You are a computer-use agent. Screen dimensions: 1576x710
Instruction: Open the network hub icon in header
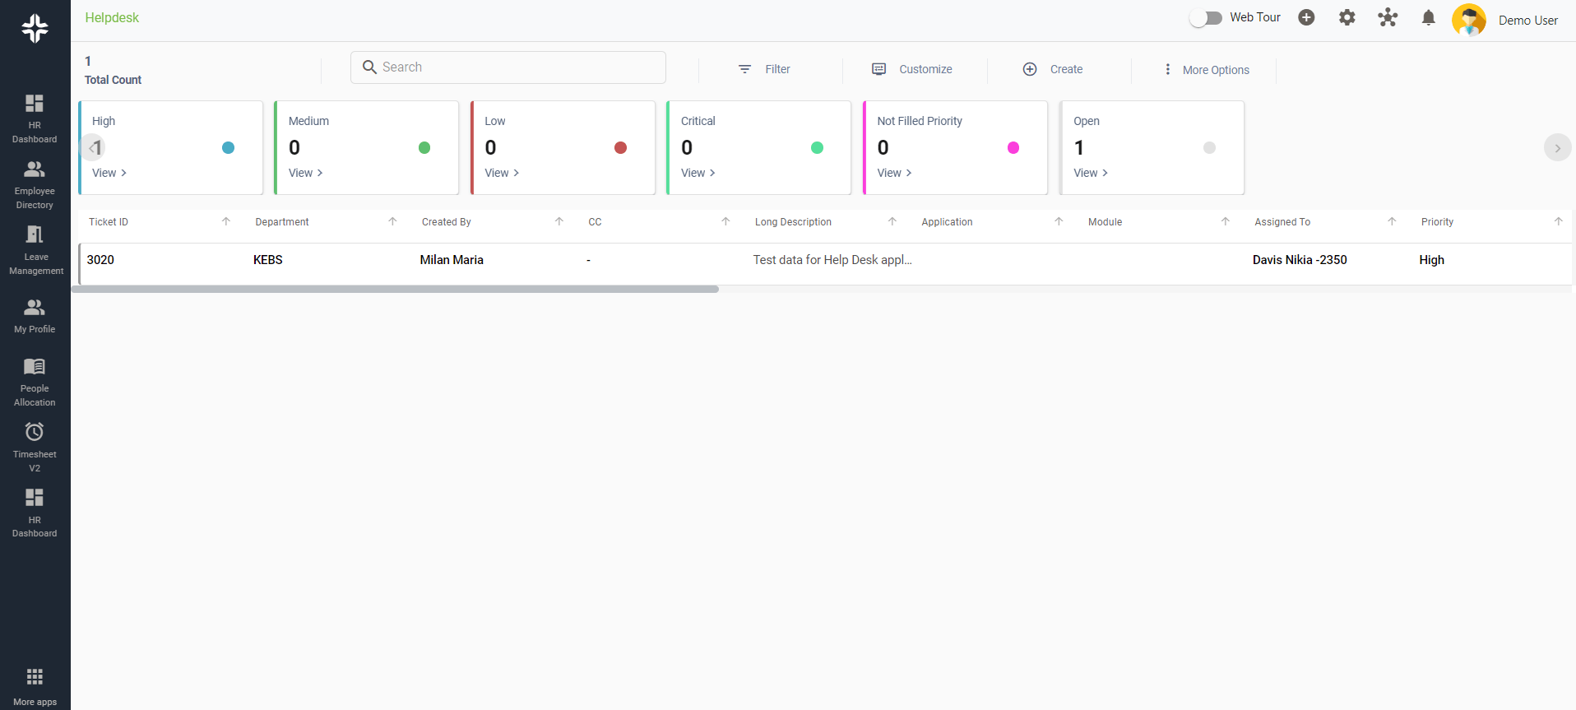[x=1388, y=18]
